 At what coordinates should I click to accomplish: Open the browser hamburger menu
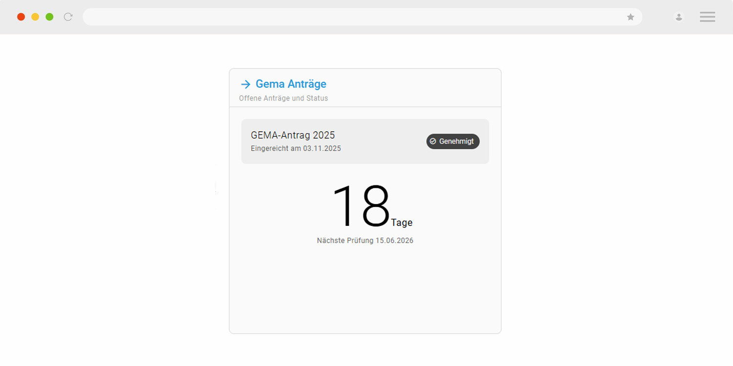(707, 17)
